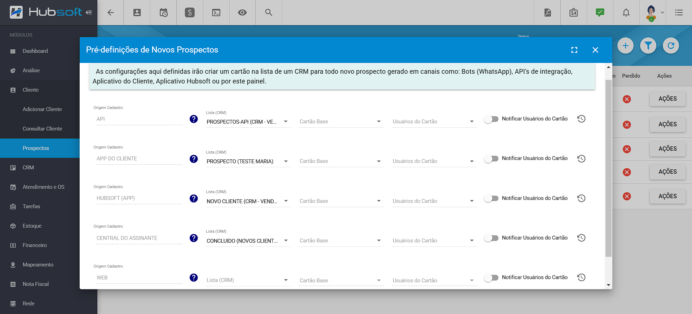This screenshot has height=314, width=692.
Task: Open the client contact card toolbar icon
Action: pos(137,13)
